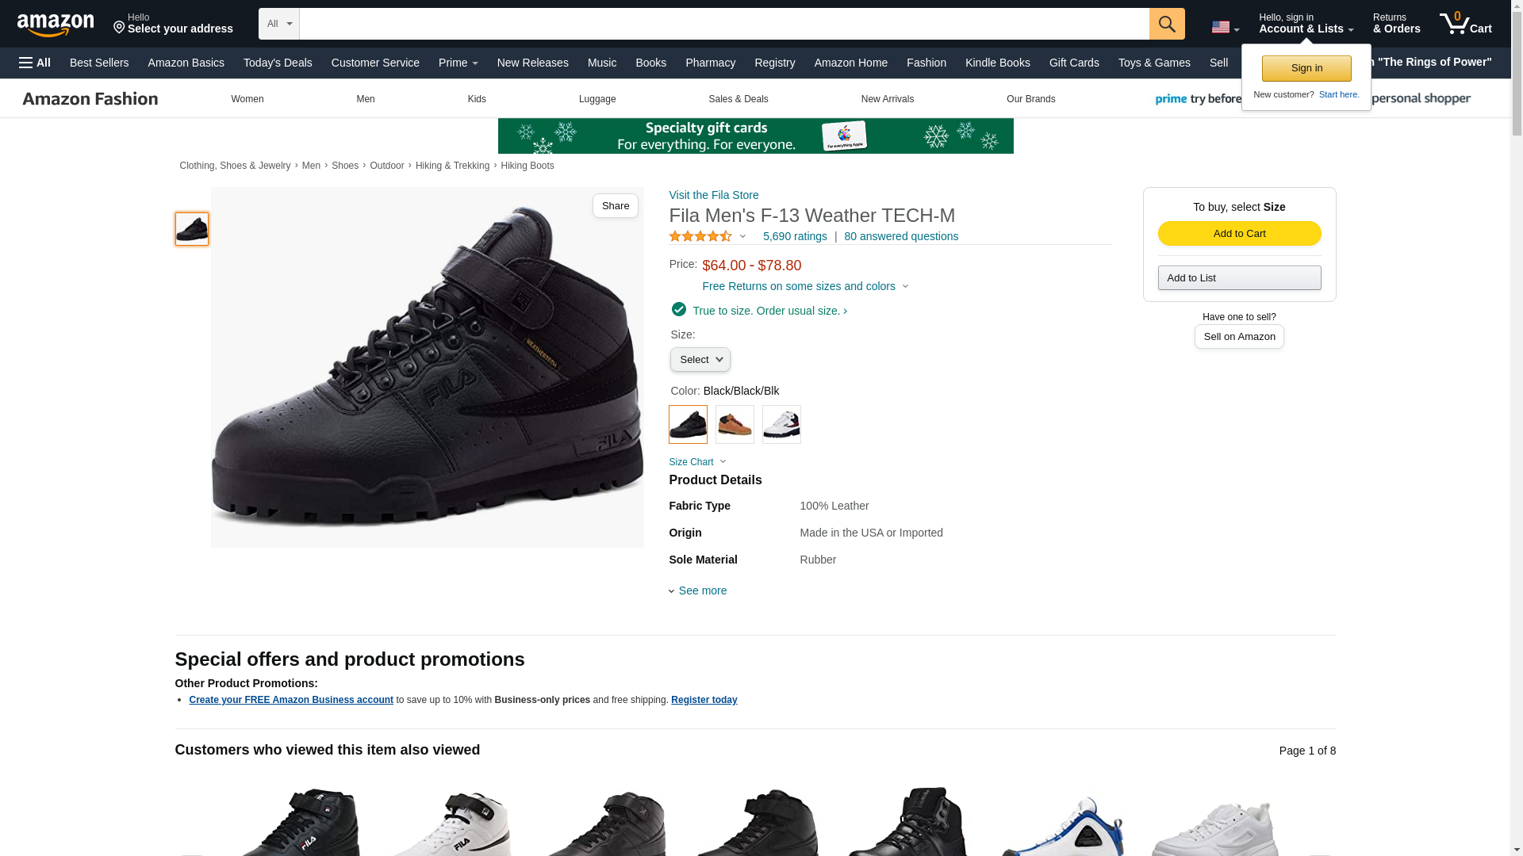Pick the white boot color option
Screen dimensions: 1523x856
click(x=781, y=424)
